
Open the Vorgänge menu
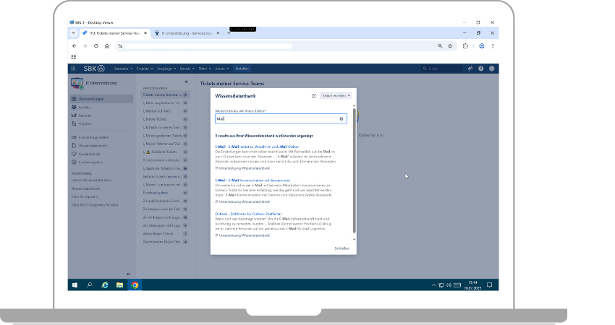[x=166, y=69]
